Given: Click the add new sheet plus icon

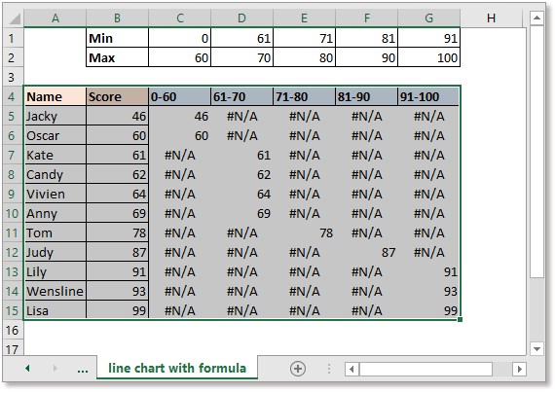Looking at the screenshot, I should coord(298,369).
